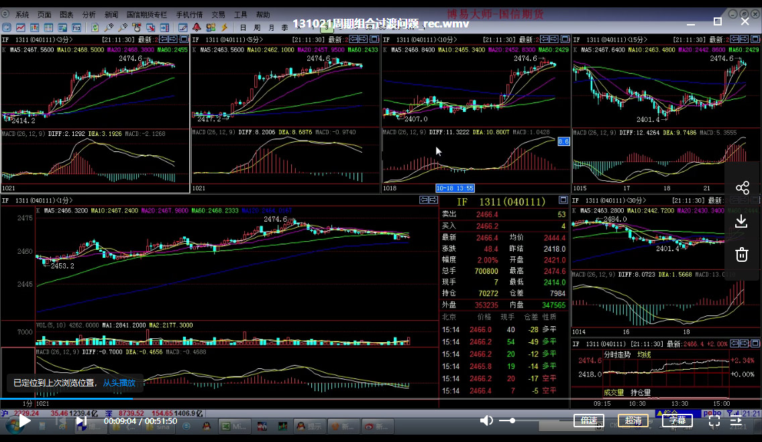Open the playlist settings icon in player
This screenshot has width=762, height=442.
click(x=737, y=421)
